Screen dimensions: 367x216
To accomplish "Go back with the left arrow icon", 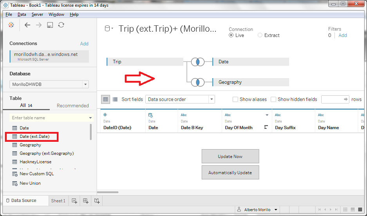I will (27, 25).
